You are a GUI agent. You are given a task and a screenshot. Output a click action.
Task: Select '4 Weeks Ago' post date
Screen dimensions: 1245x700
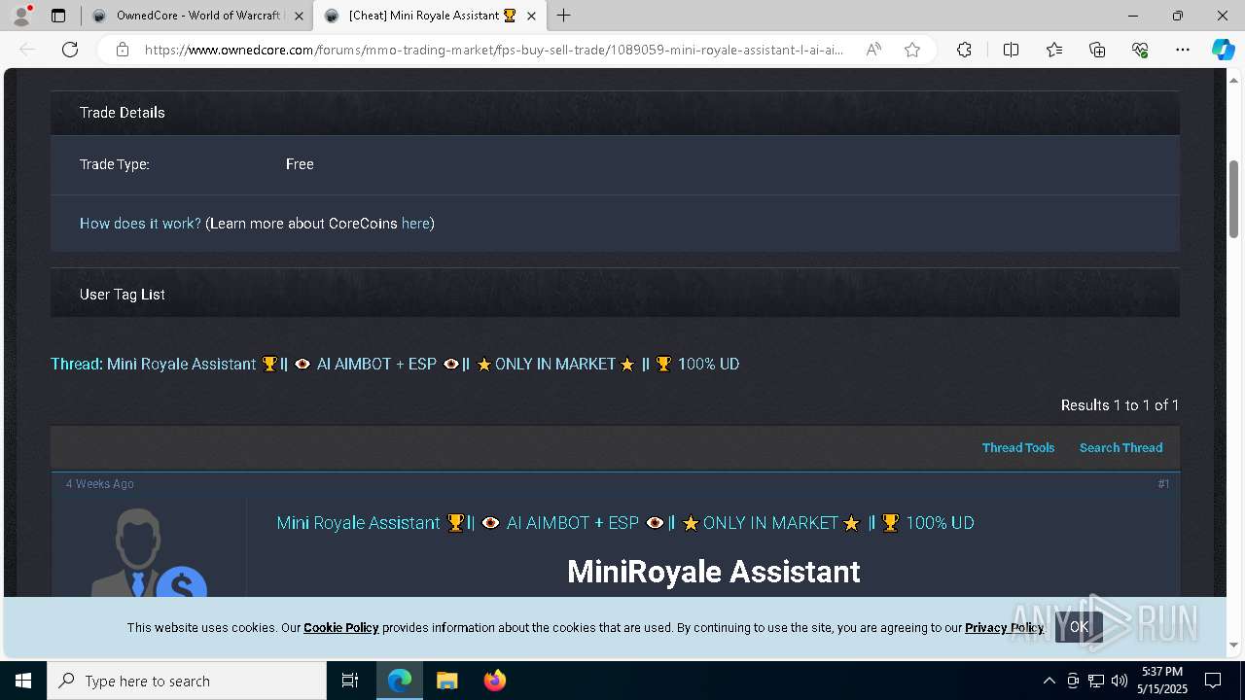point(100,484)
